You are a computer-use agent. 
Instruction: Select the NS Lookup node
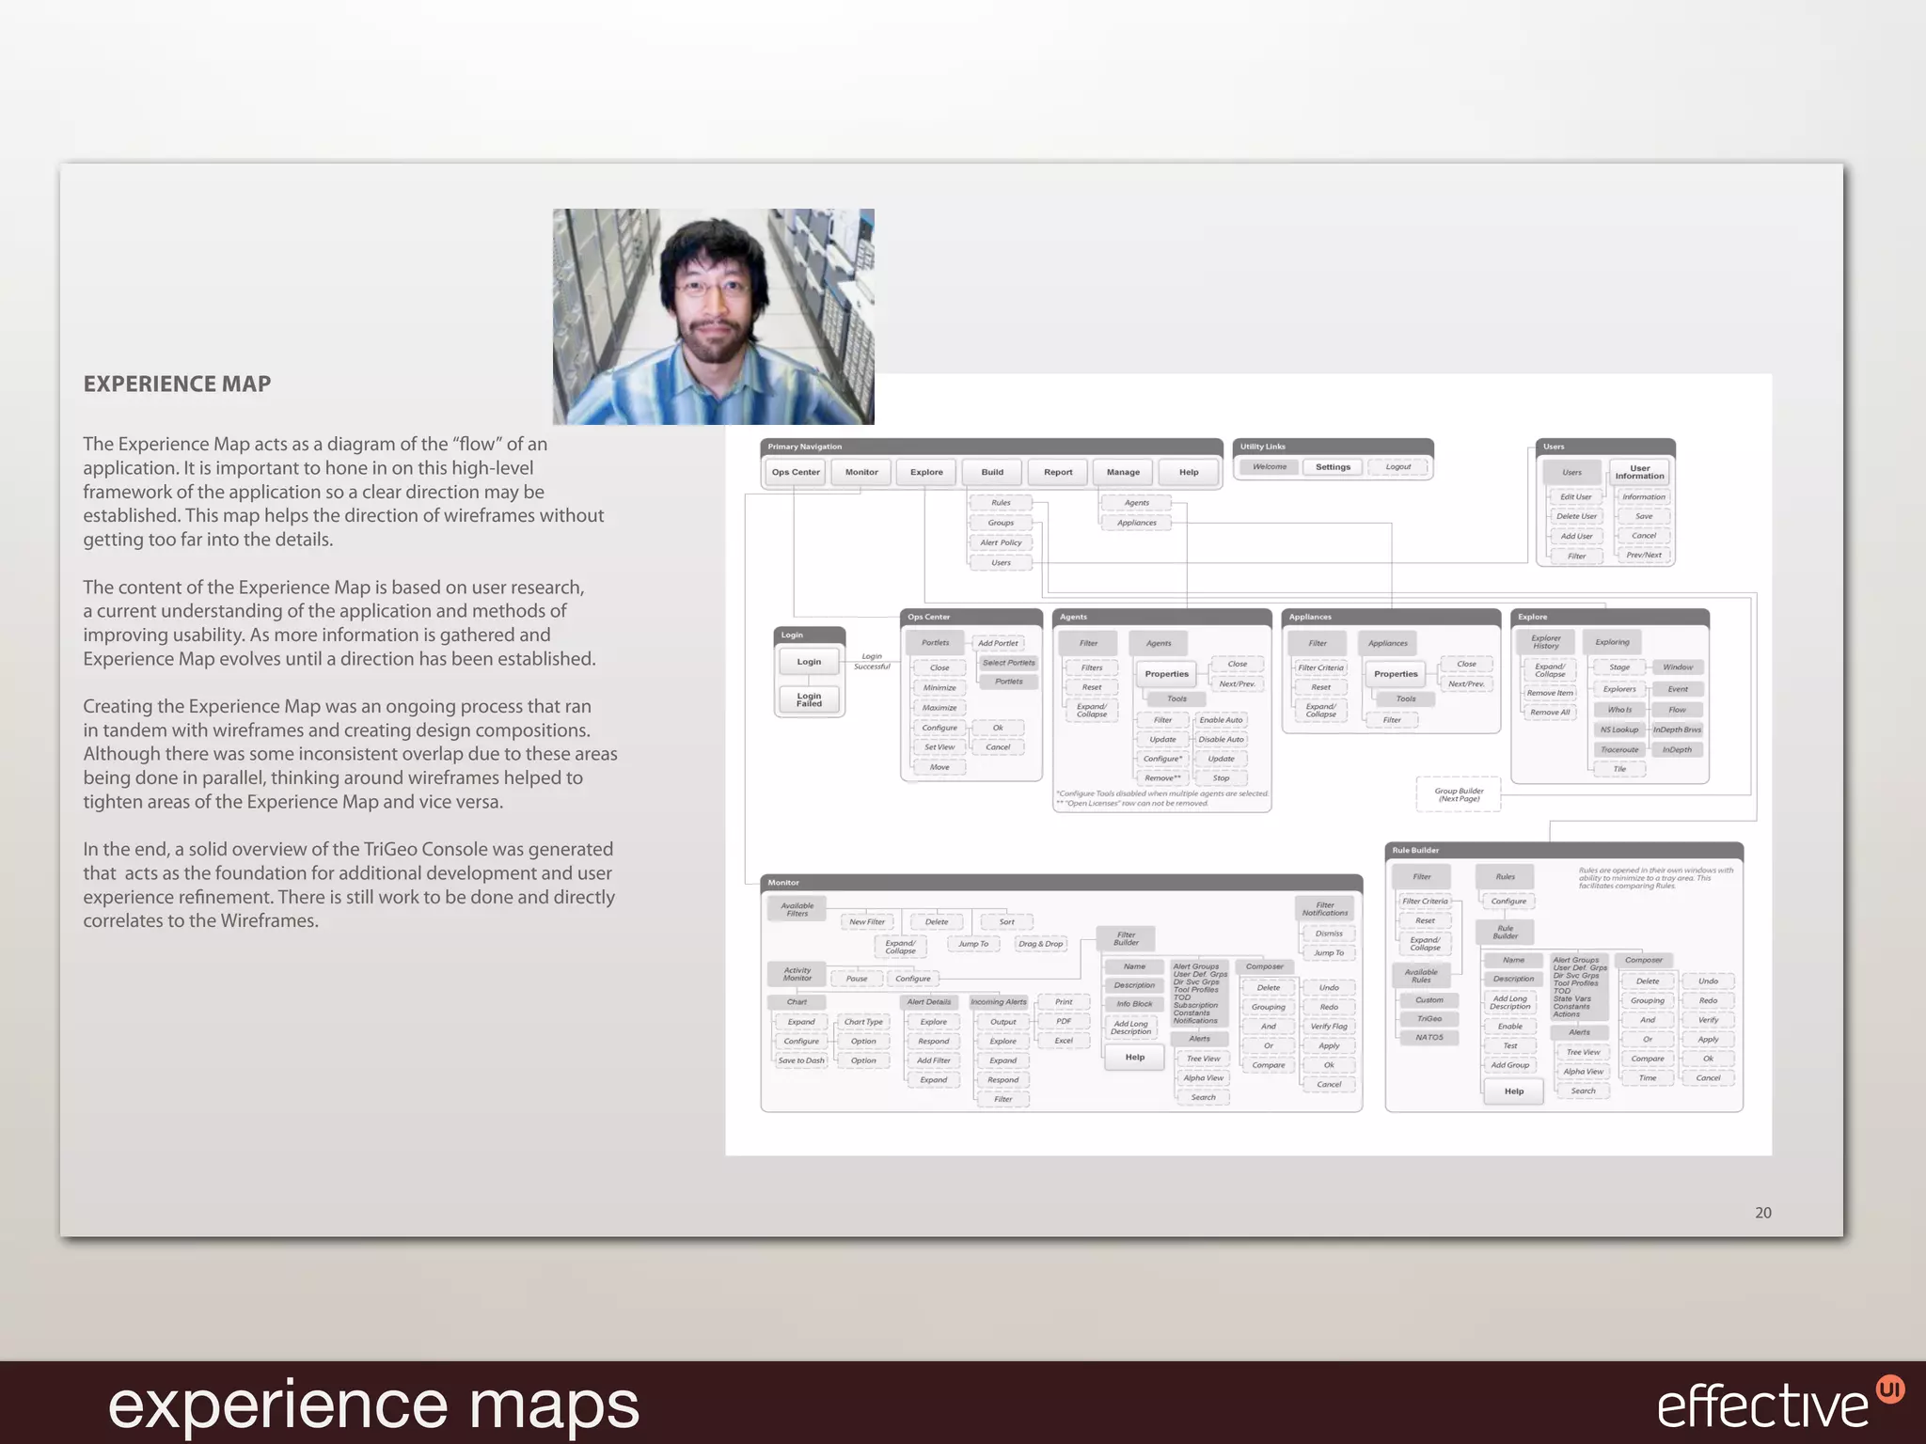click(1619, 730)
